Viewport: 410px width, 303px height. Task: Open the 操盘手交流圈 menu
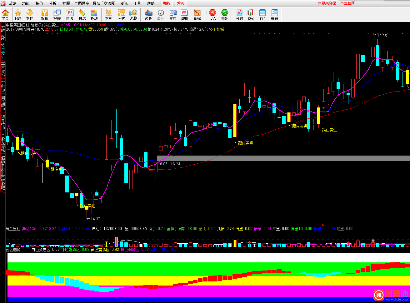coord(104,3)
